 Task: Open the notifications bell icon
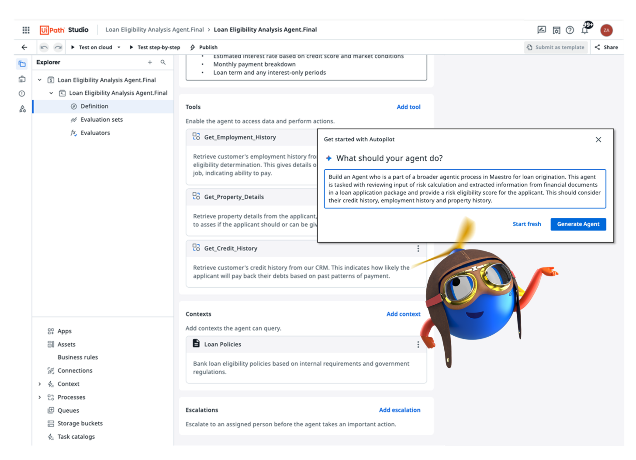coord(585,30)
